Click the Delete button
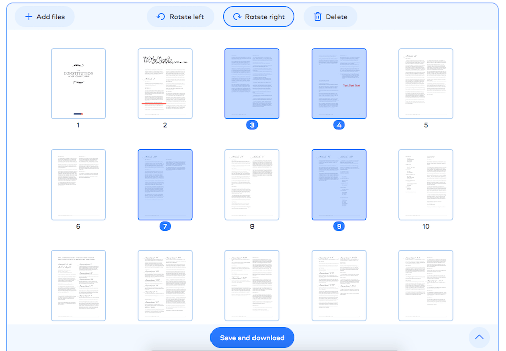The height and width of the screenshot is (351, 506). point(330,16)
